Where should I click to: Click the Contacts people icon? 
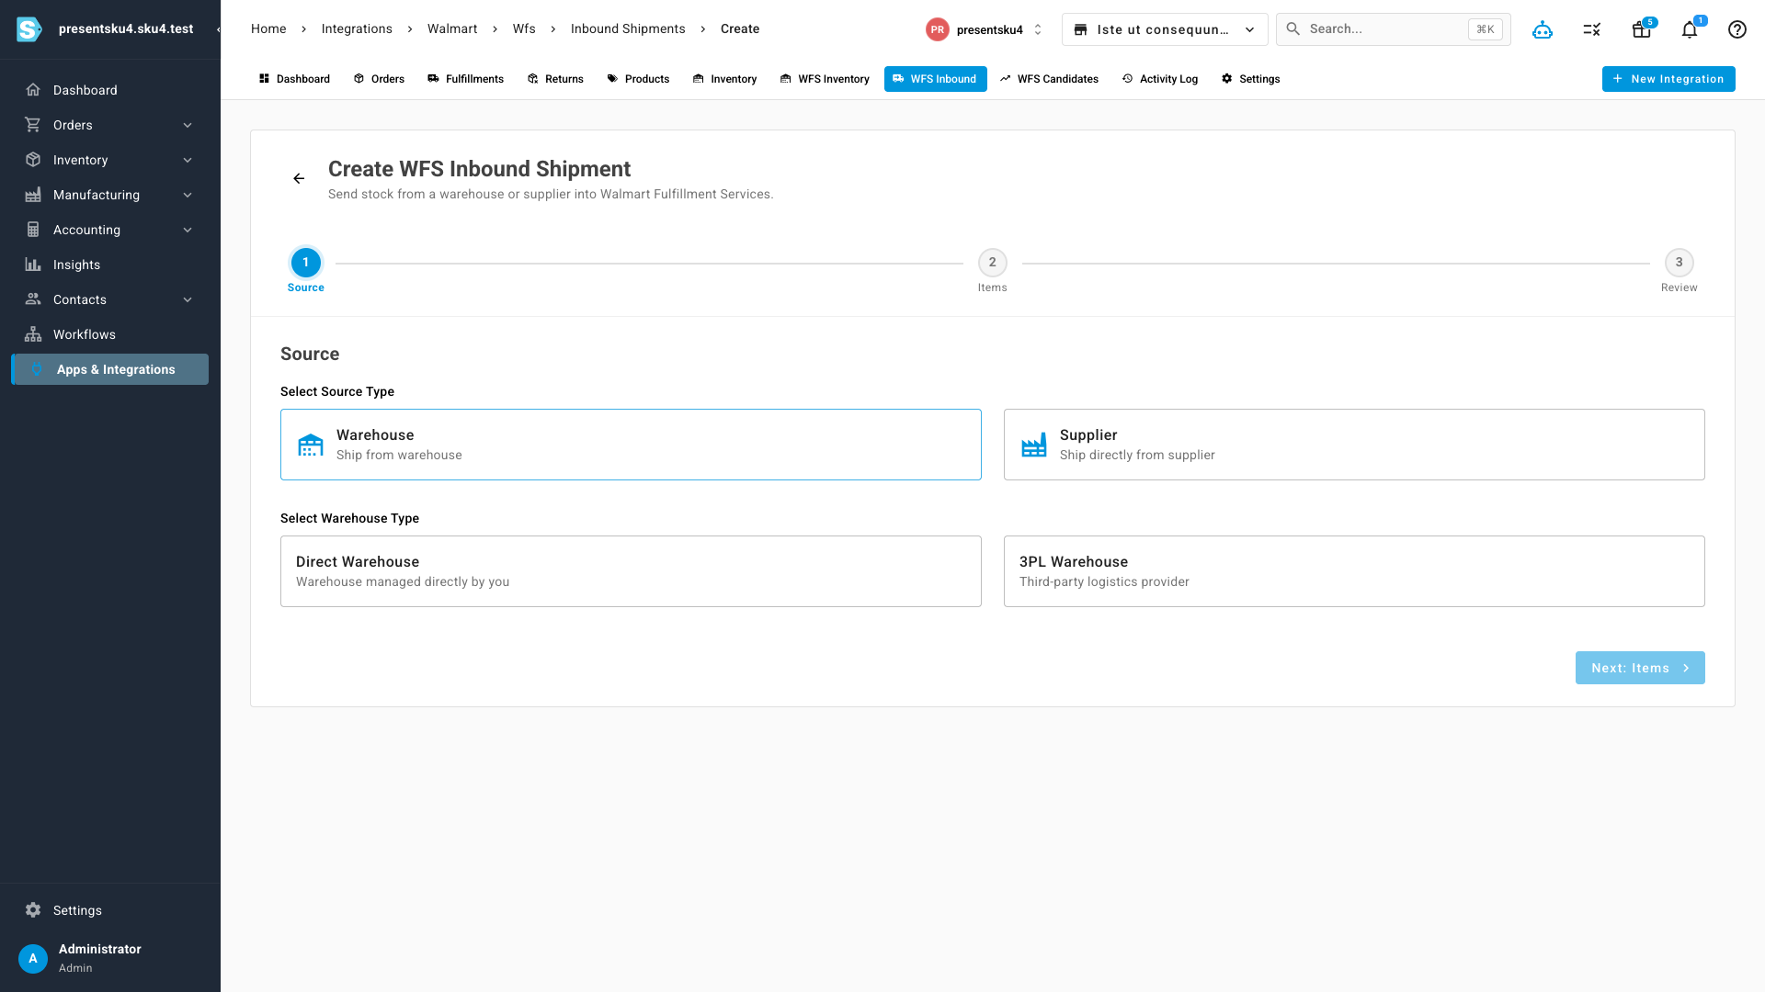click(33, 299)
